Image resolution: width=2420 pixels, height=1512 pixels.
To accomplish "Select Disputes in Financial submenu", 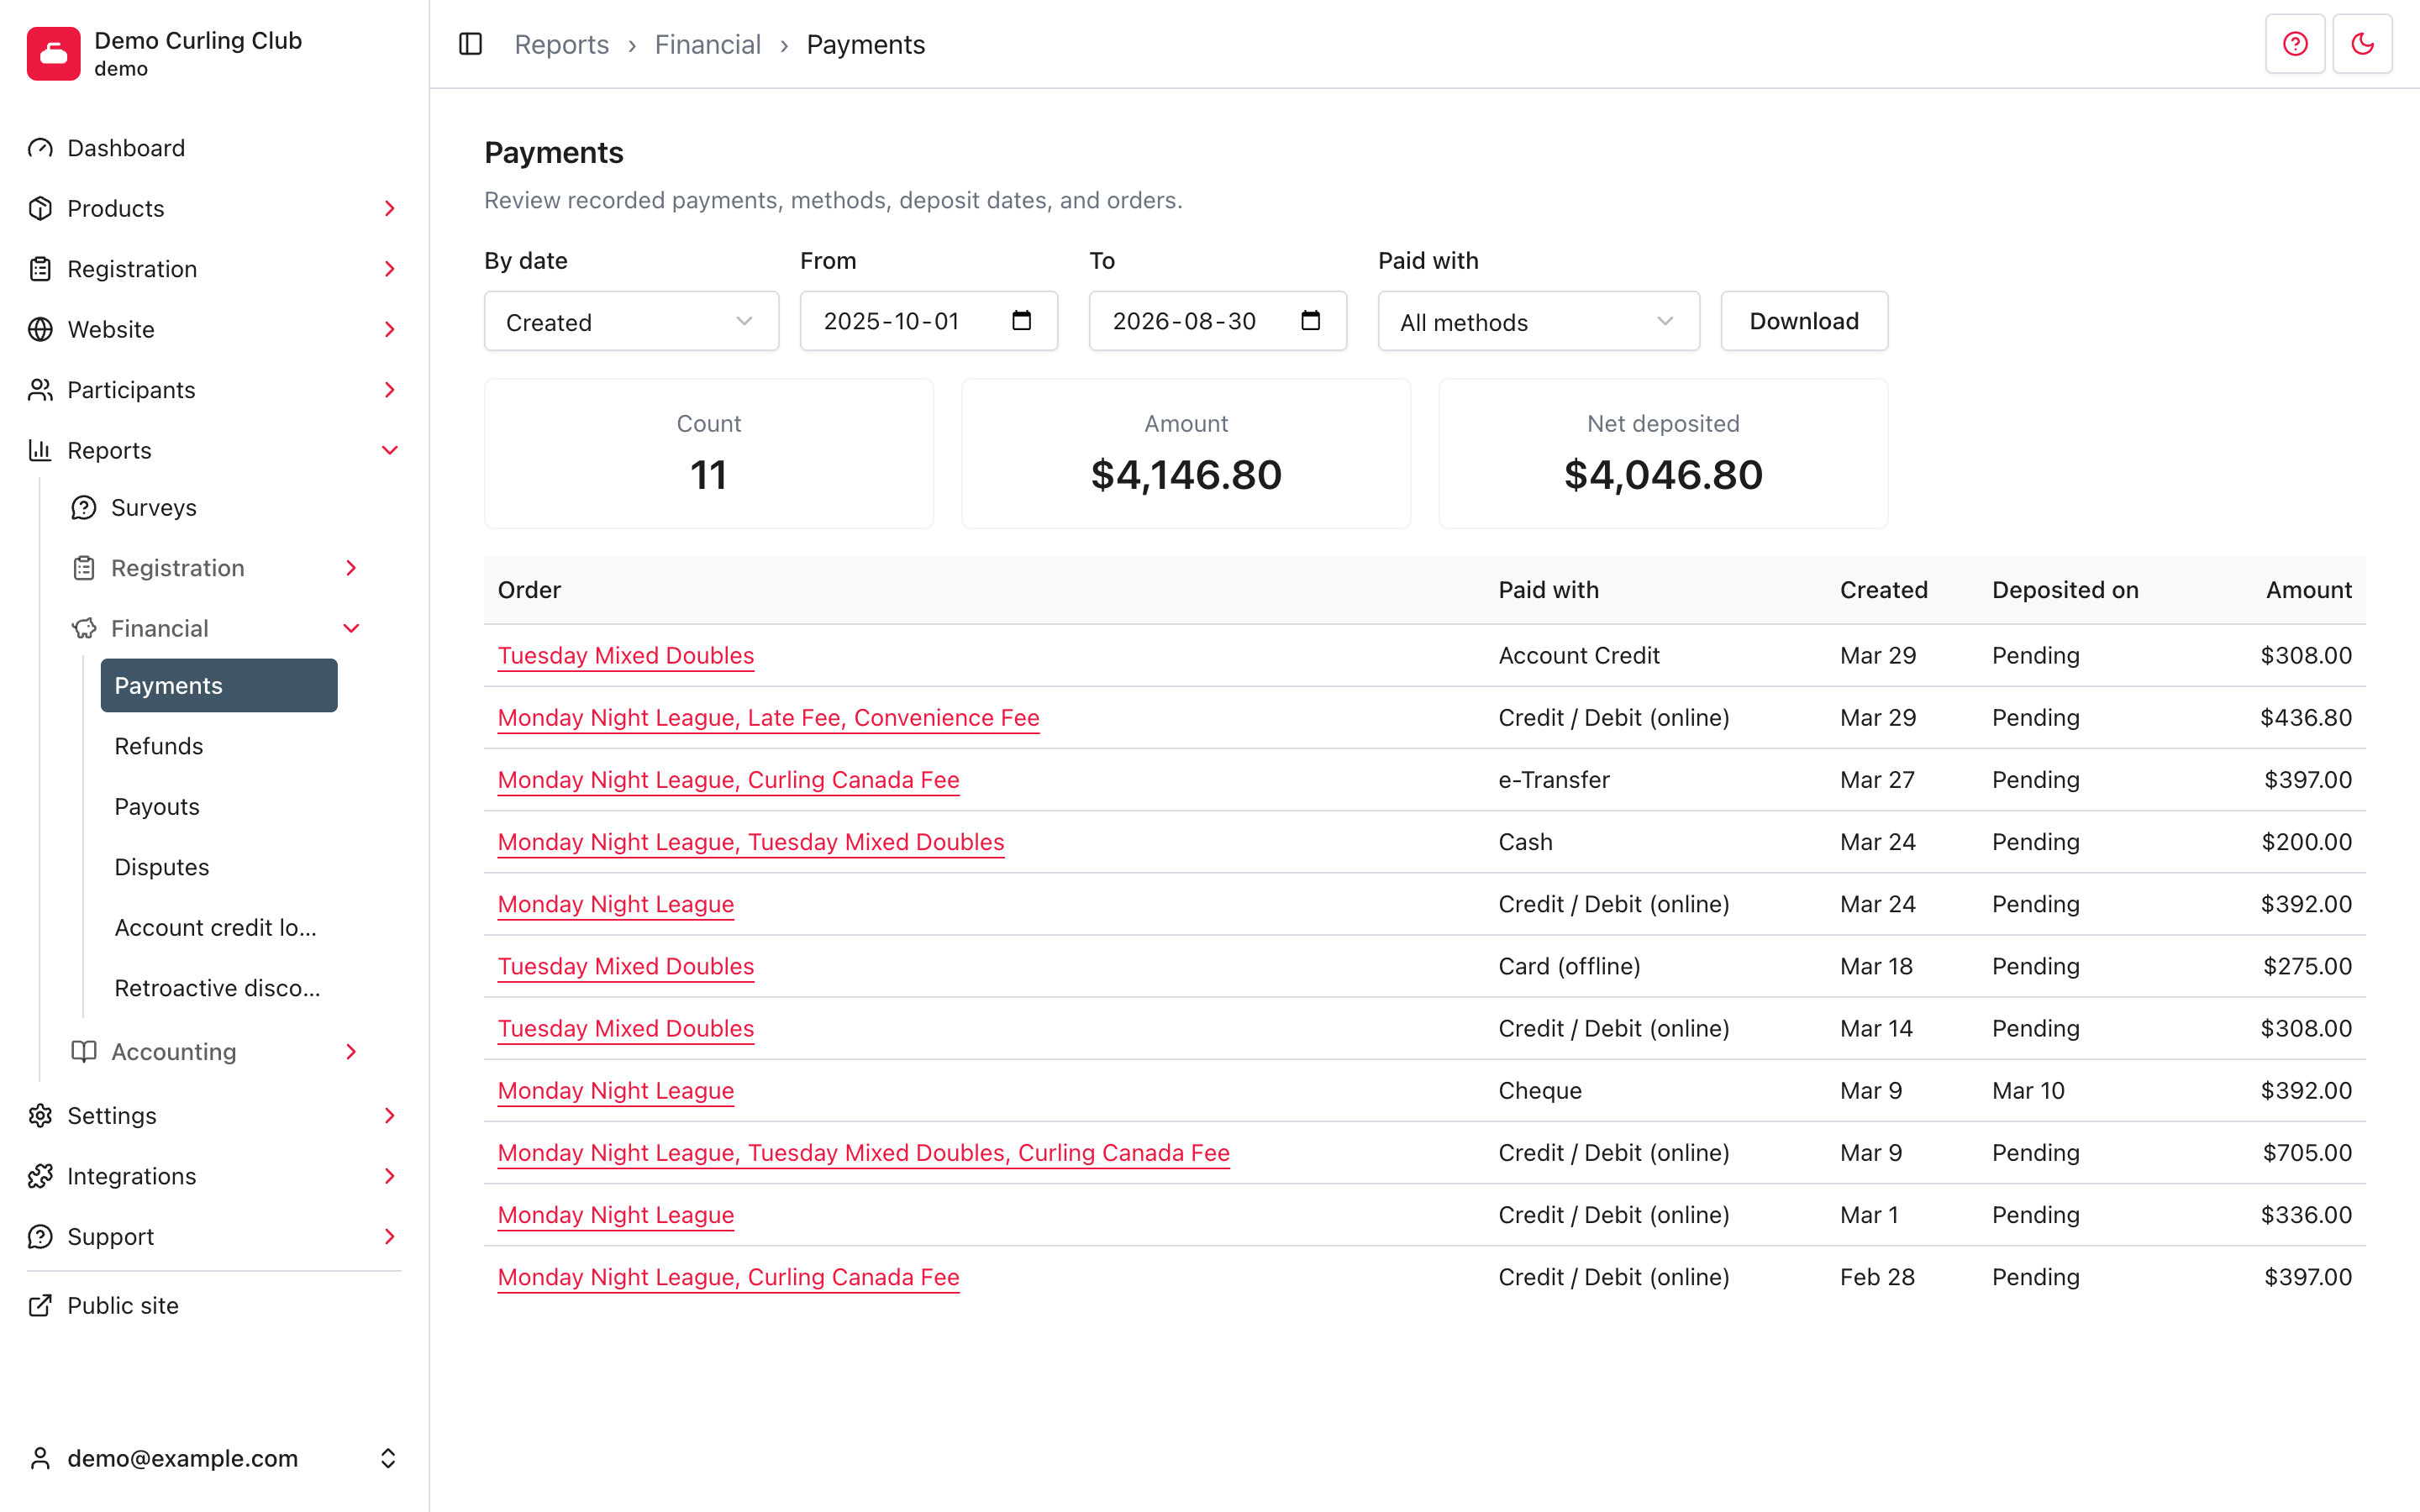I will (219, 867).
